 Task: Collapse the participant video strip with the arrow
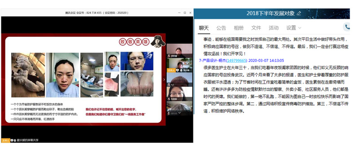164,80
